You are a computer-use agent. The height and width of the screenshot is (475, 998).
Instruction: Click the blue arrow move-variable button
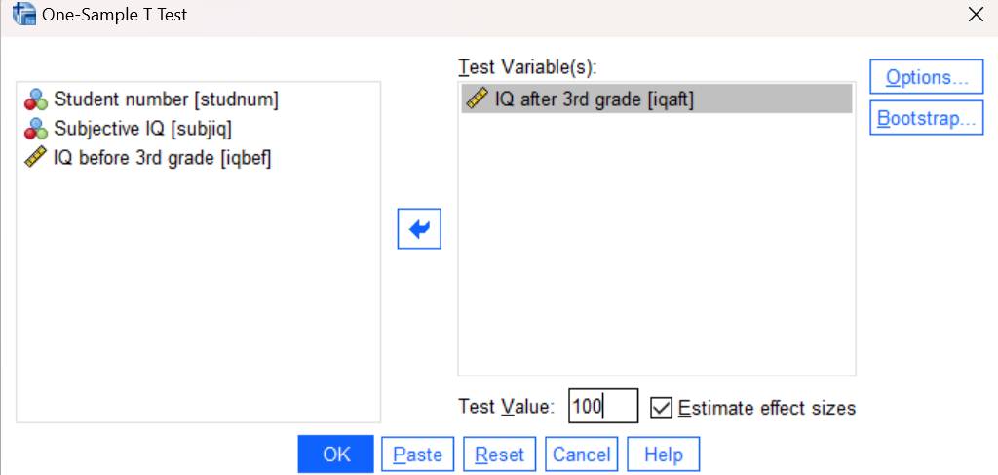[419, 228]
